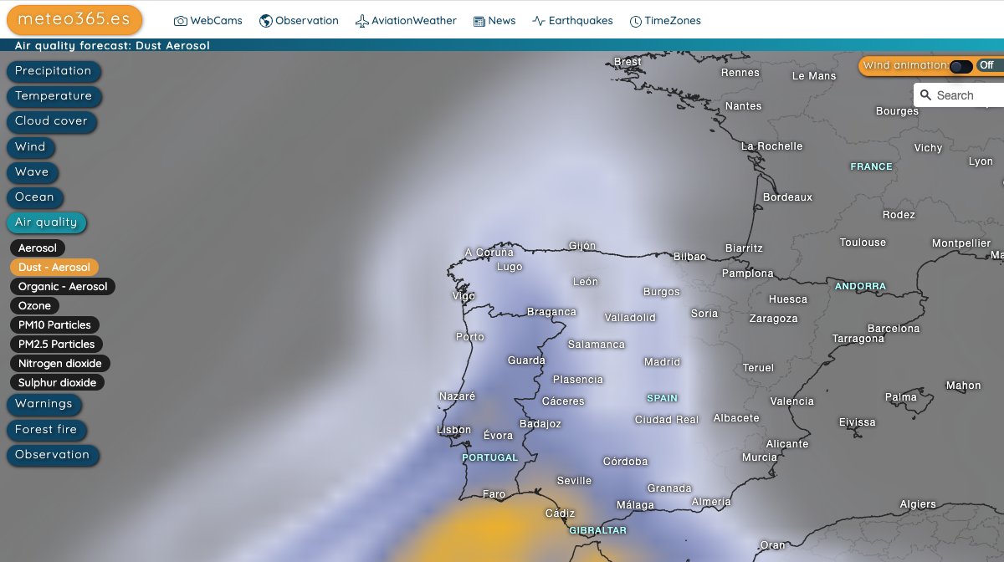Select the Aerosol layer
This screenshot has height=562, width=1004.
click(x=38, y=248)
